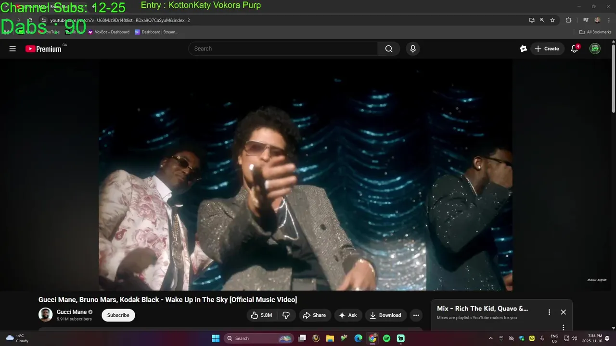Switch to Google Chrome taskbar icon
616x346 pixels.
tap(372, 338)
